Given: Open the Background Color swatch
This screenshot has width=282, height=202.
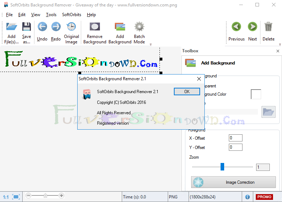Looking at the screenshot, I should point(256,94).
